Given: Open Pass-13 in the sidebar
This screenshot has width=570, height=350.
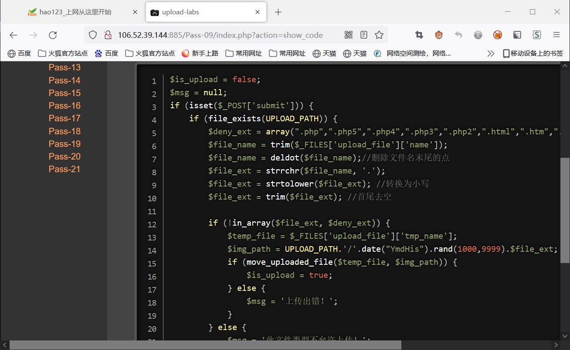Looking at the screenshot, I should (x=64, y=67).
